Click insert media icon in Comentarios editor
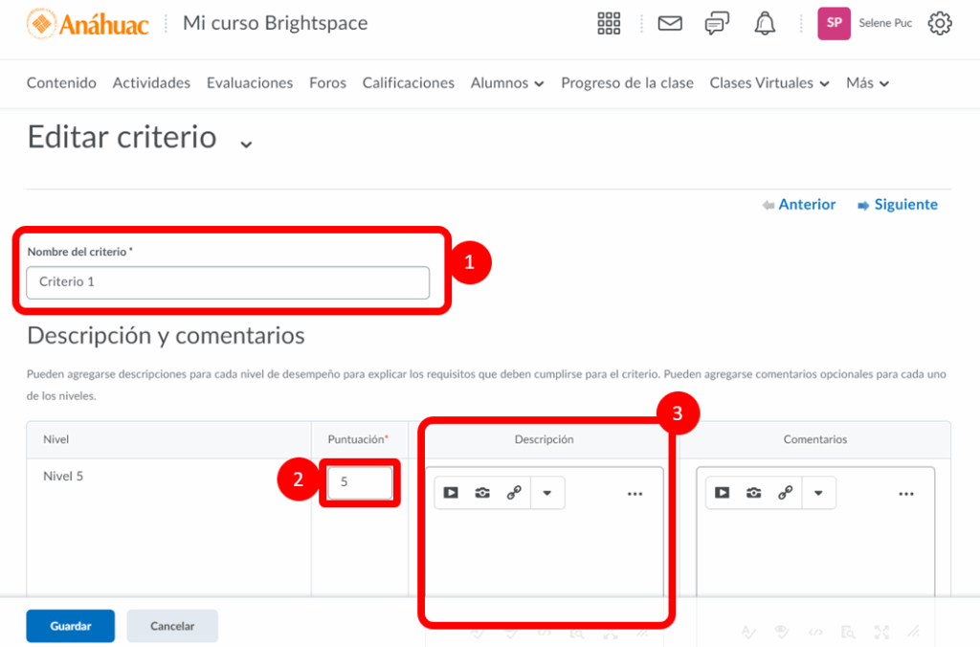This screenshot has height=647, width=980. 723,493
